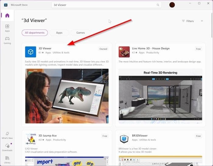Click the BR3DViewer app icon

[x=124, y=139]
